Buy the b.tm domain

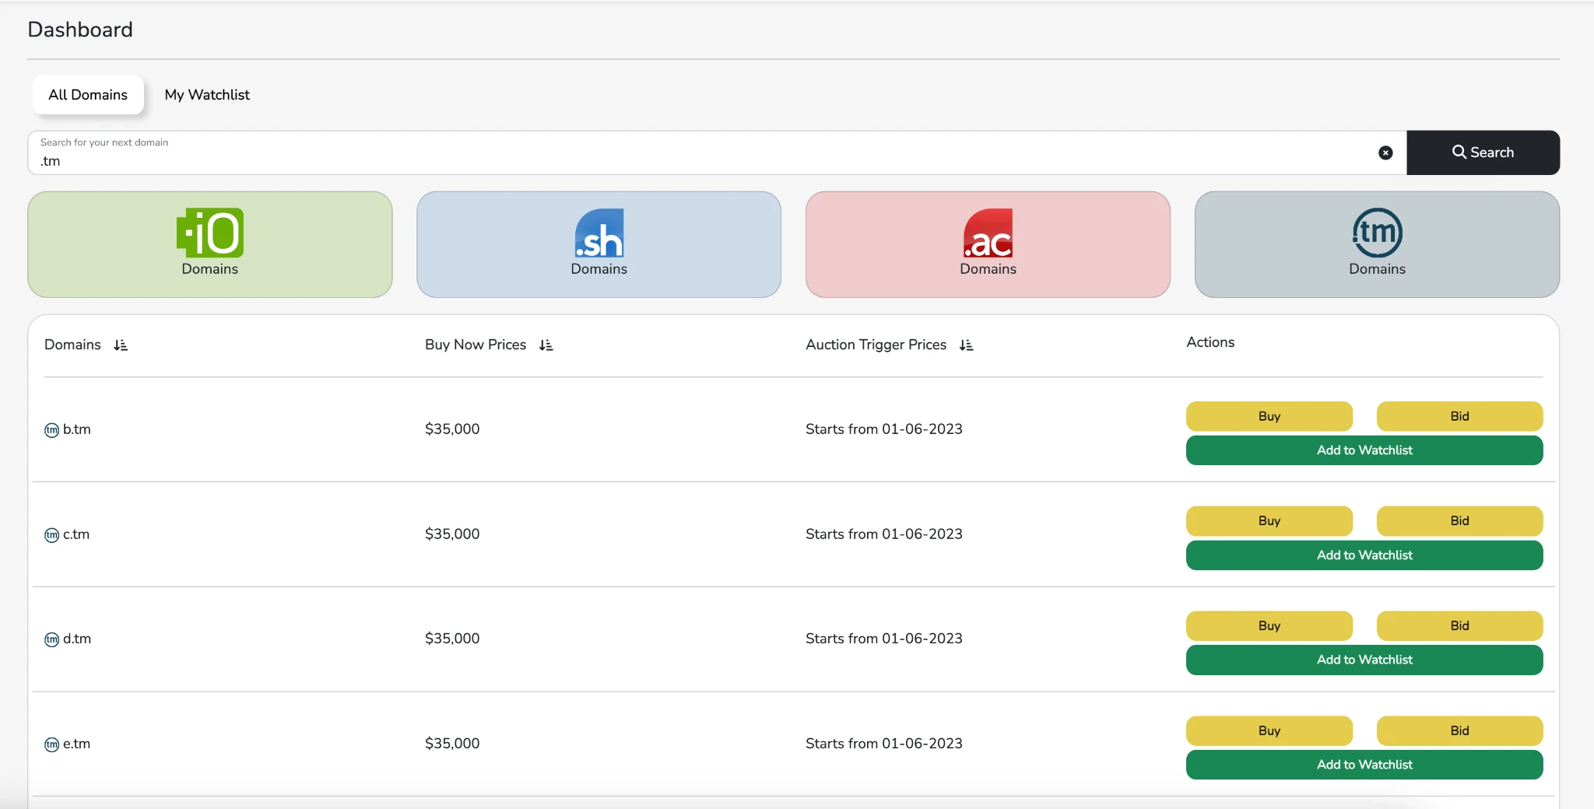click(x=1269, y=416)
